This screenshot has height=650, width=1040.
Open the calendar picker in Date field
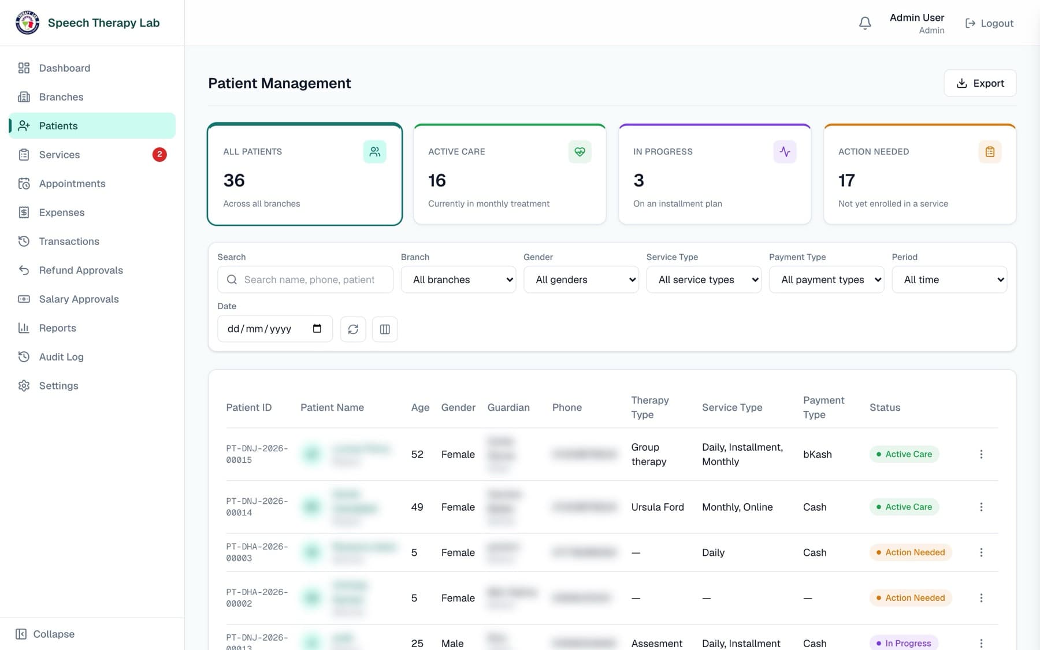pos(317,328)
